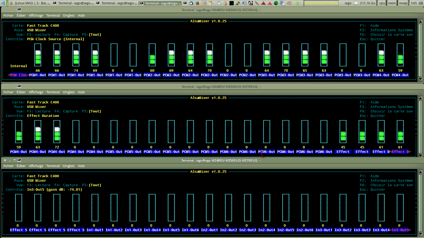Switch to the Linux MAO browser window
This screenshot has width=424, height=238.
pyautogui.click(x=30, y=3)
